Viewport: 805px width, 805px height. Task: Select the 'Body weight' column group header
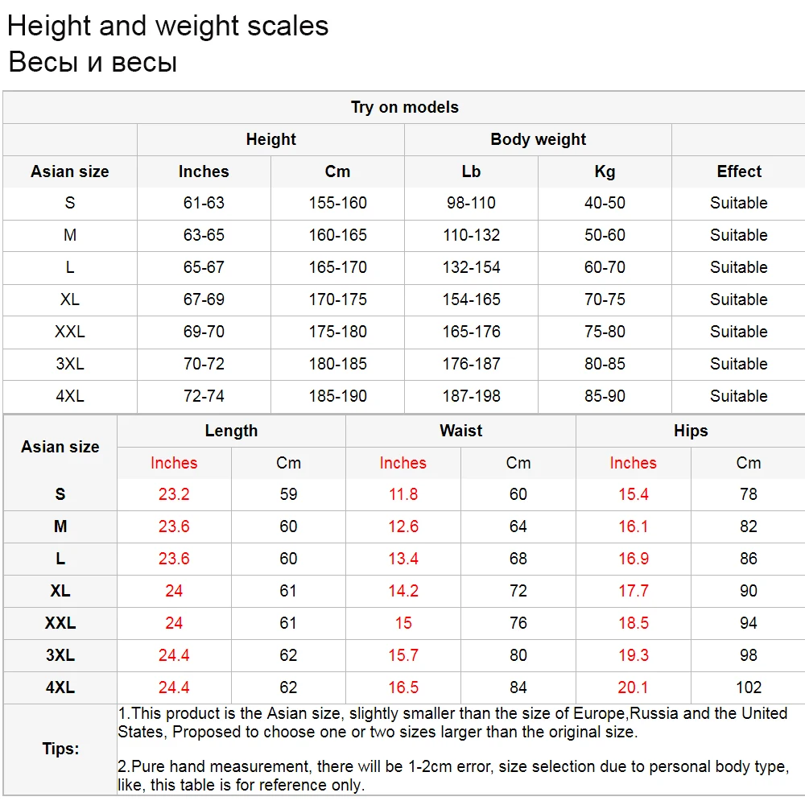coord(538,139)
